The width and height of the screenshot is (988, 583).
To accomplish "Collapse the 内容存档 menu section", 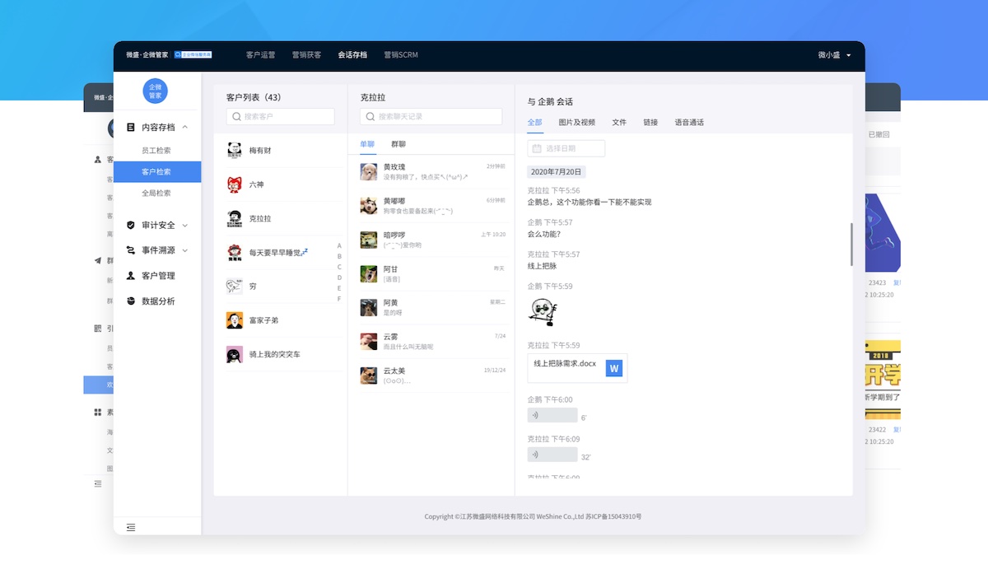I will (185, 128).
